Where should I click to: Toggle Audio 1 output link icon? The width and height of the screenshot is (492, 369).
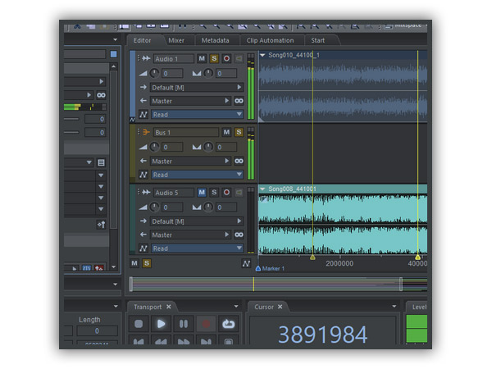(x=239, y=101)
